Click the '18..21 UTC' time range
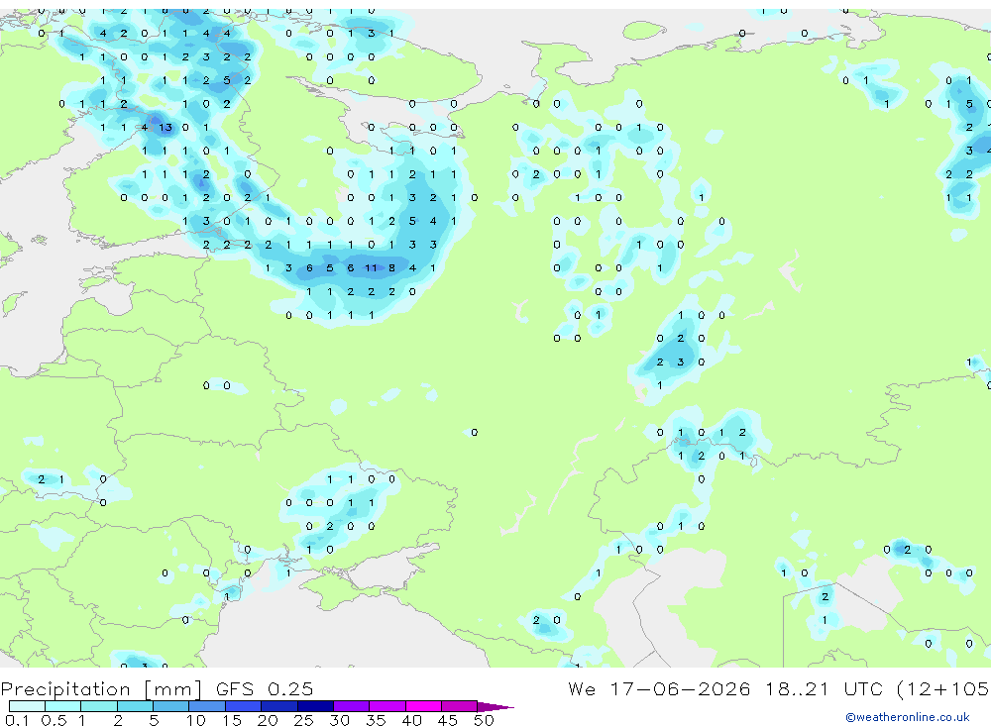 click(823, 688)
